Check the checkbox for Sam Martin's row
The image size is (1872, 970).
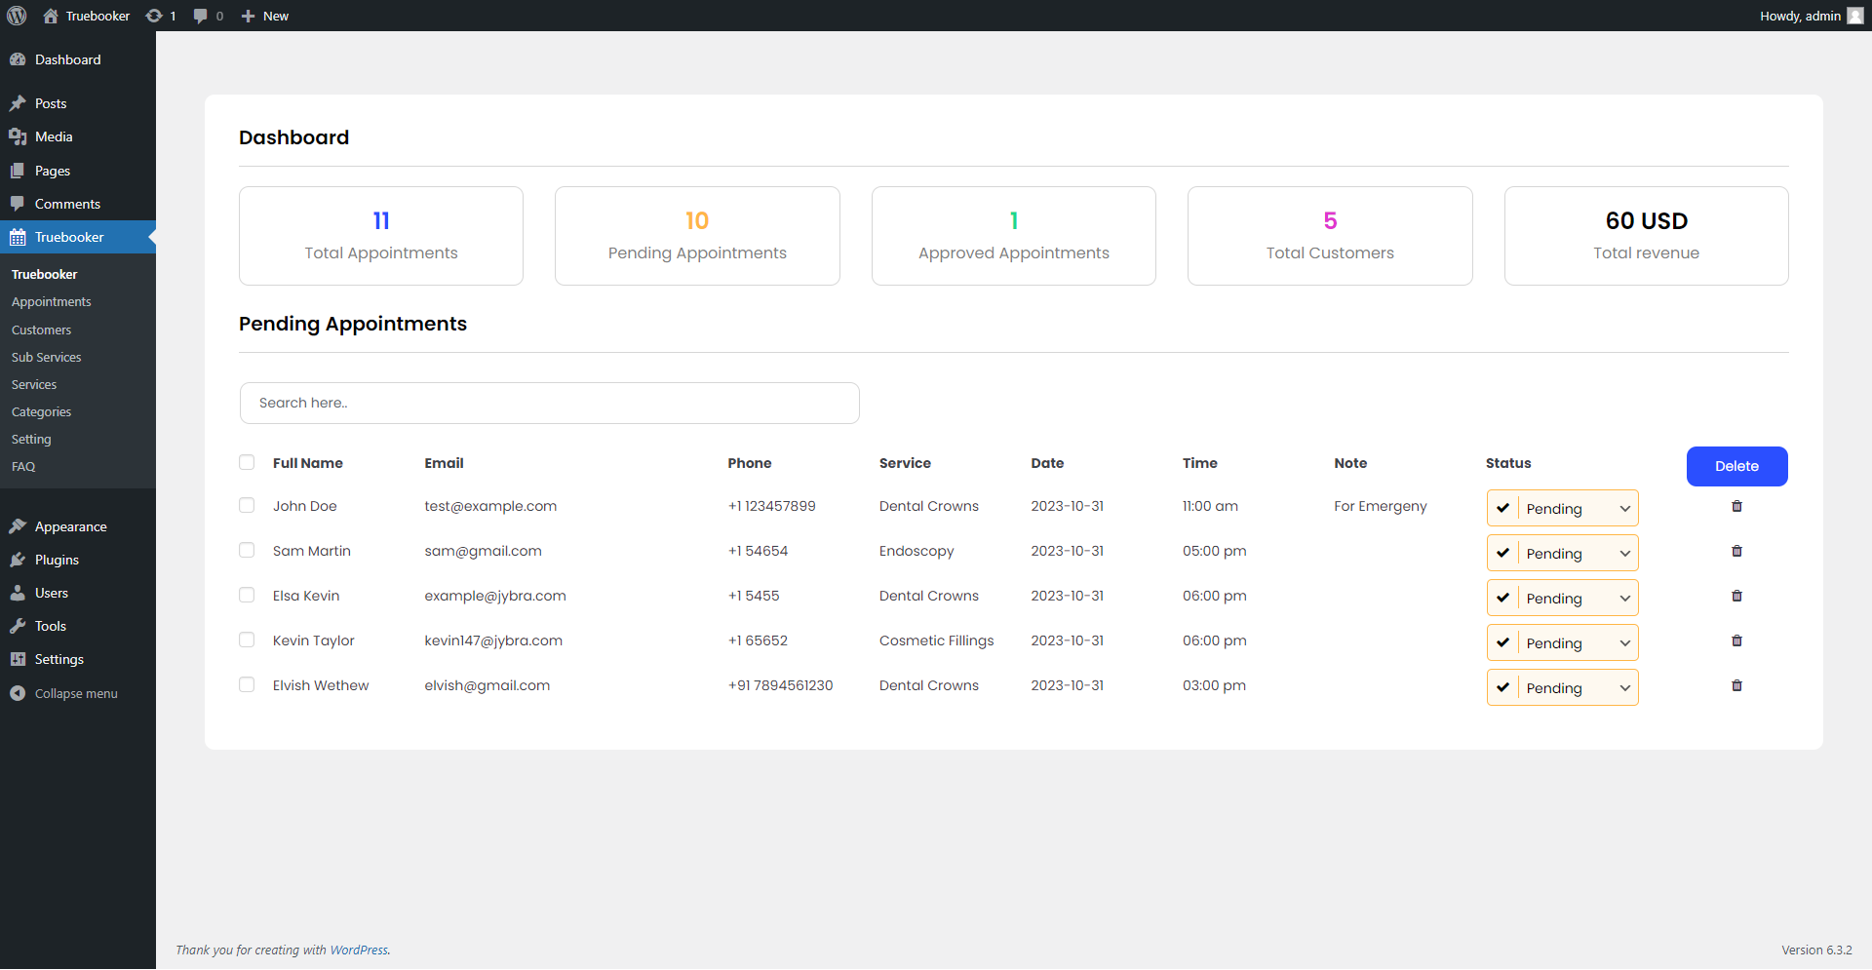[x=247, y=550]
